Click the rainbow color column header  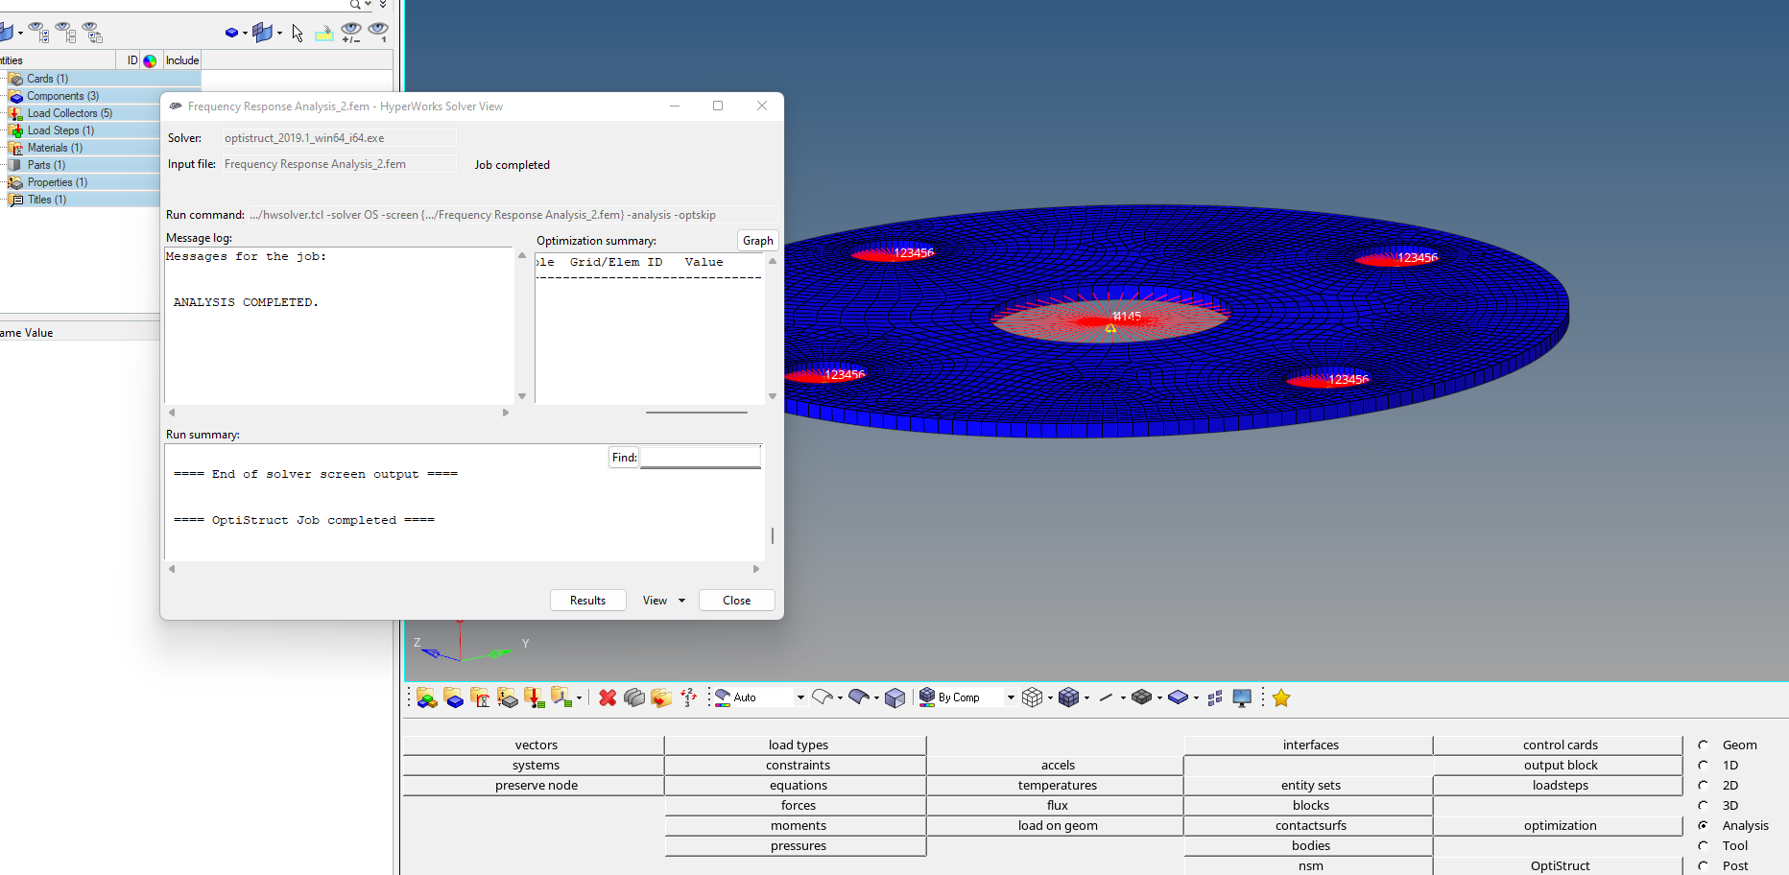coord(150,60)
